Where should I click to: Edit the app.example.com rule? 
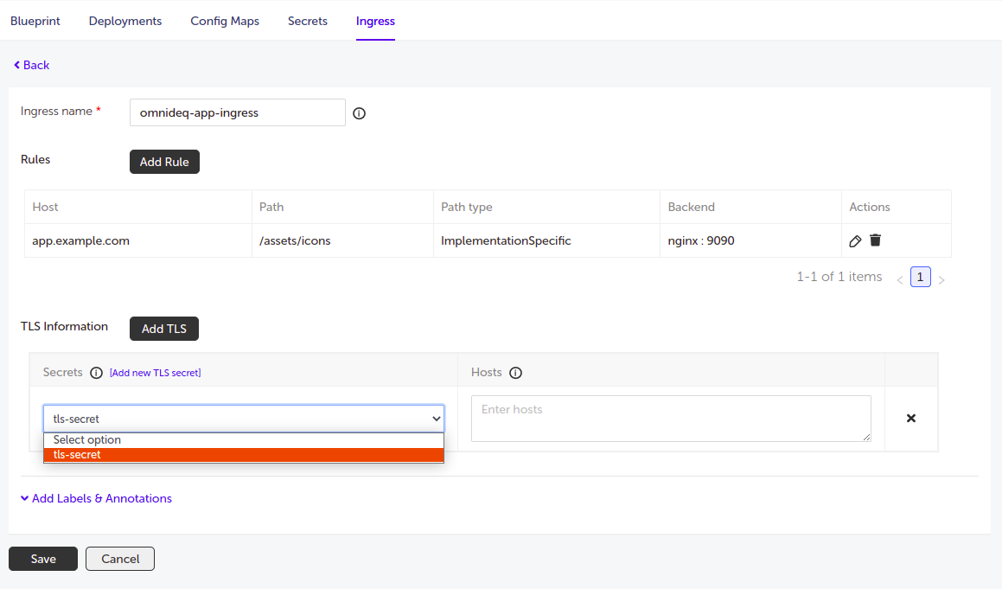[x=855, y=241]
